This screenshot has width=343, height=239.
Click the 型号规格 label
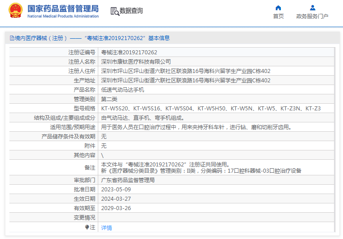coord(84,109)
